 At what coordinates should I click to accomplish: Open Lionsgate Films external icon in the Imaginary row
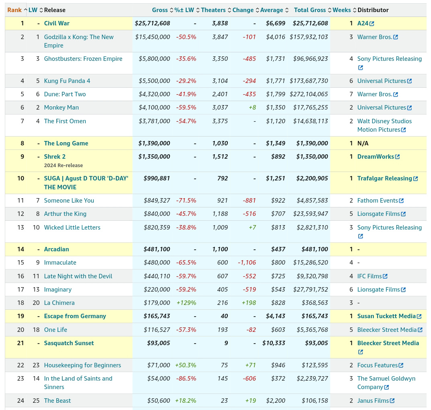(x=403, y=290)
